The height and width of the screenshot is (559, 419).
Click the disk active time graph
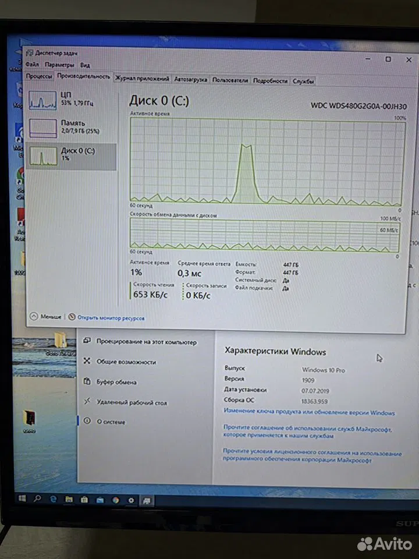click(x=267, y=161)
